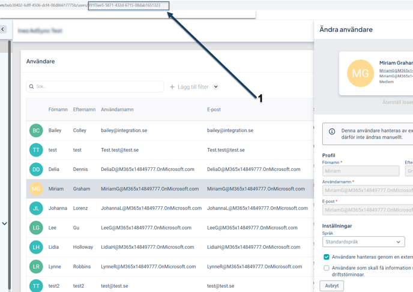Click Miriam's email link in the profile card
The width and height of the screenshot is (413, 292).
(x=396, y=70)
